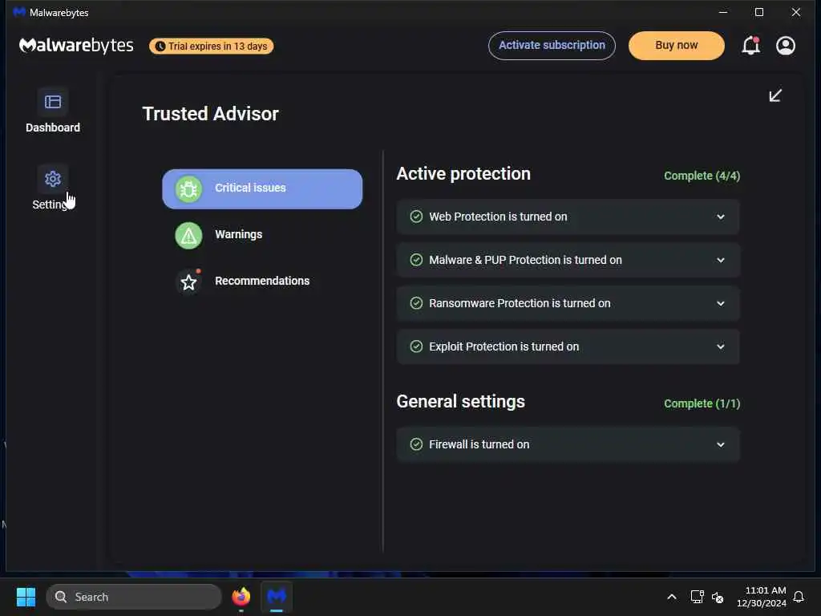Go to Dashboard label in sidebar
The image size is (821, 616).
[x=53, y=128]
